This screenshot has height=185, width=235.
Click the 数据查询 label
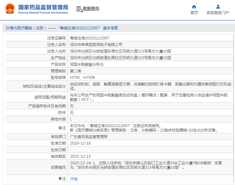pos(91,9)
